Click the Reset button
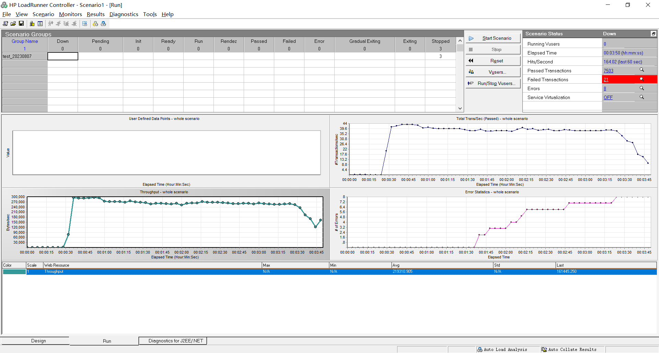This screenshot has width=659, height=353. (x=493, y=61)
